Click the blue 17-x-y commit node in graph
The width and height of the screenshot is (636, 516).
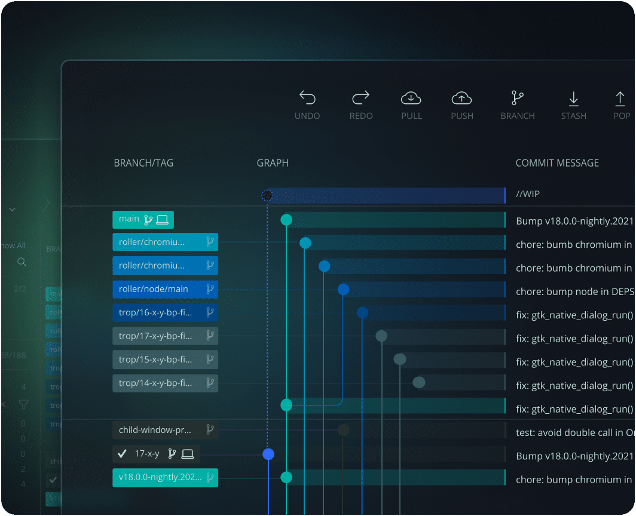(x=268, y=454)
